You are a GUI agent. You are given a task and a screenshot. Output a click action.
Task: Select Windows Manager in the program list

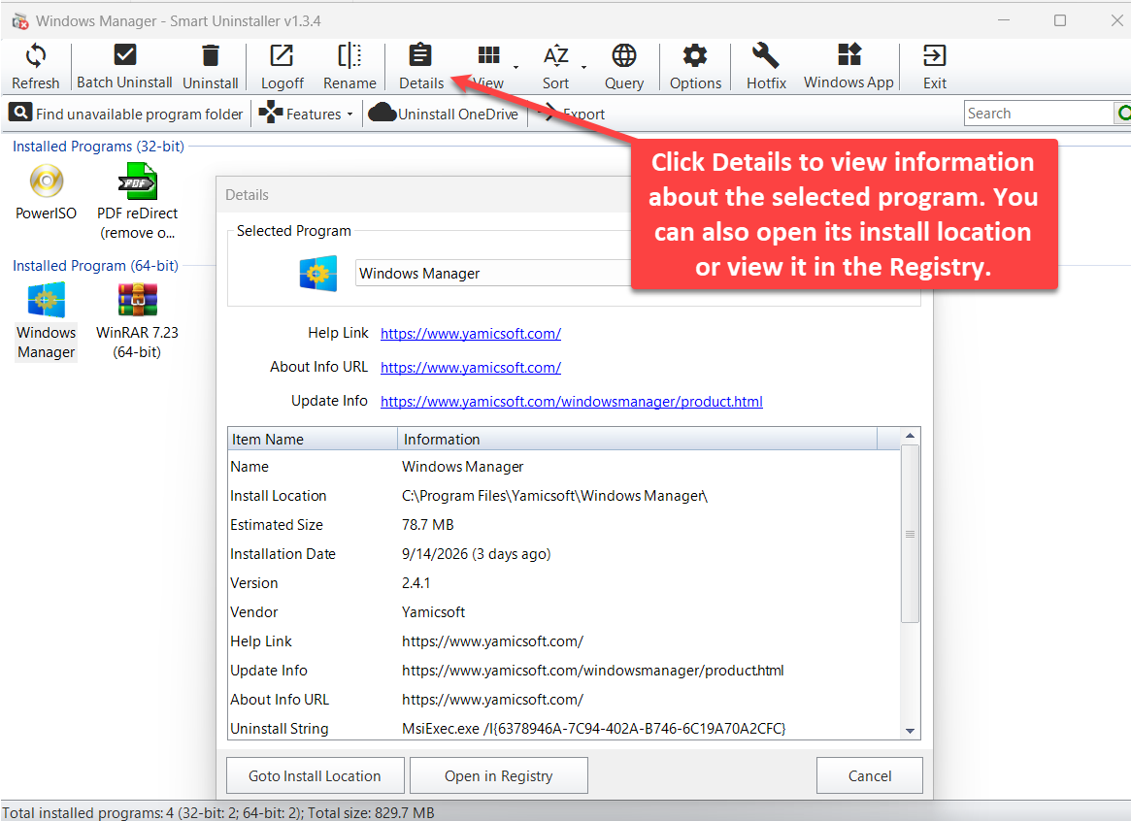point(47,321)
